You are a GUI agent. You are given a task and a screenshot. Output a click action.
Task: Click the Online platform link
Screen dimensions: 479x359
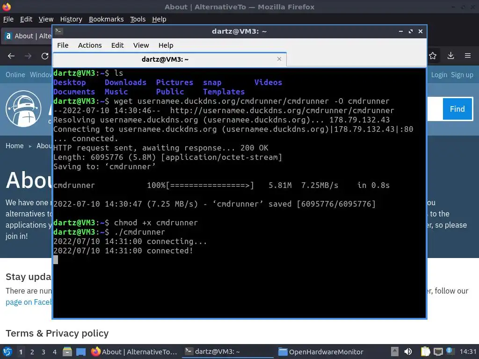(15, 75)
